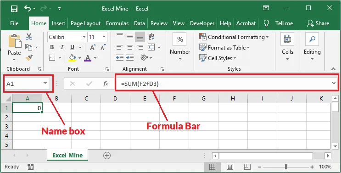Click the Wrap Text icon

click(151, 37)
